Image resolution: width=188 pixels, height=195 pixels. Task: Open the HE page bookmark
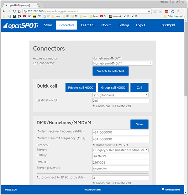(46, 16)
